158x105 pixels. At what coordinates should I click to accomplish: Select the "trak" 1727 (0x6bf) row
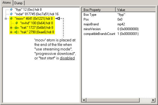(37, 28)
